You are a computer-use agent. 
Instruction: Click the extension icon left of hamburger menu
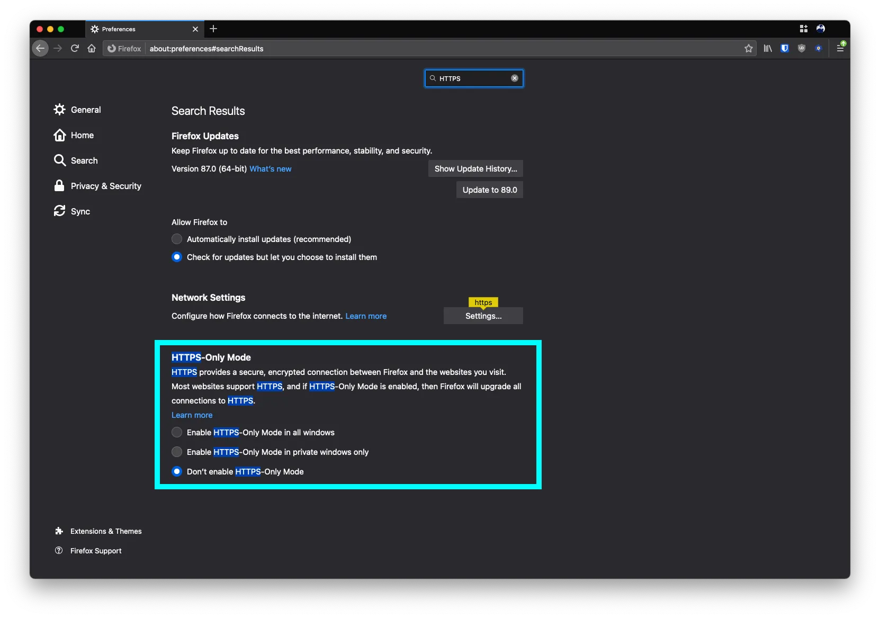[819, 48]
